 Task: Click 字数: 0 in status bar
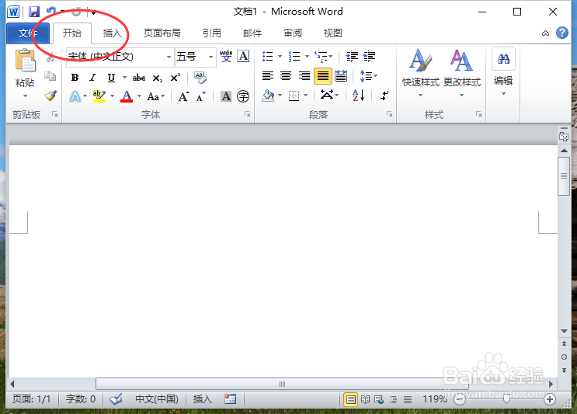[x=81, y=399]
